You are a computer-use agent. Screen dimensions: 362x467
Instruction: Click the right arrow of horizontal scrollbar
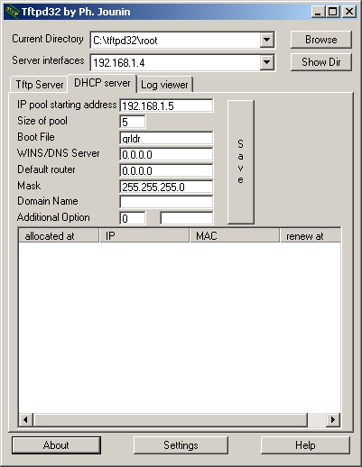click(x=333, y=419)
